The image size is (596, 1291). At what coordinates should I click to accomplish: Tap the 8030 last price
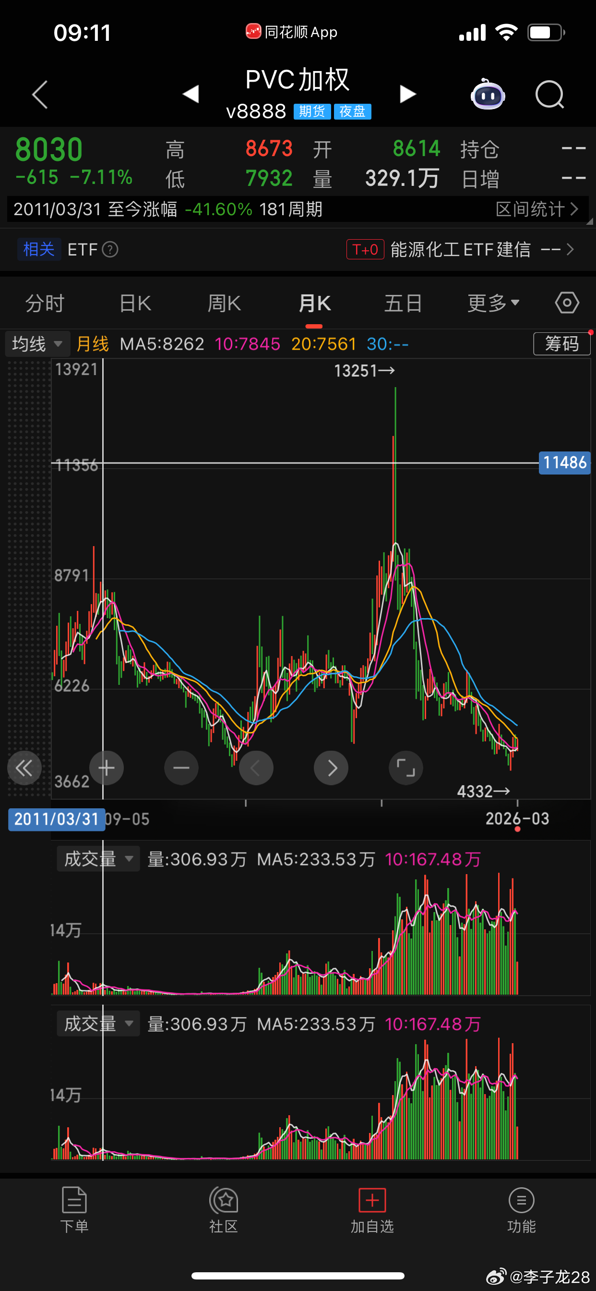(48, 149)
